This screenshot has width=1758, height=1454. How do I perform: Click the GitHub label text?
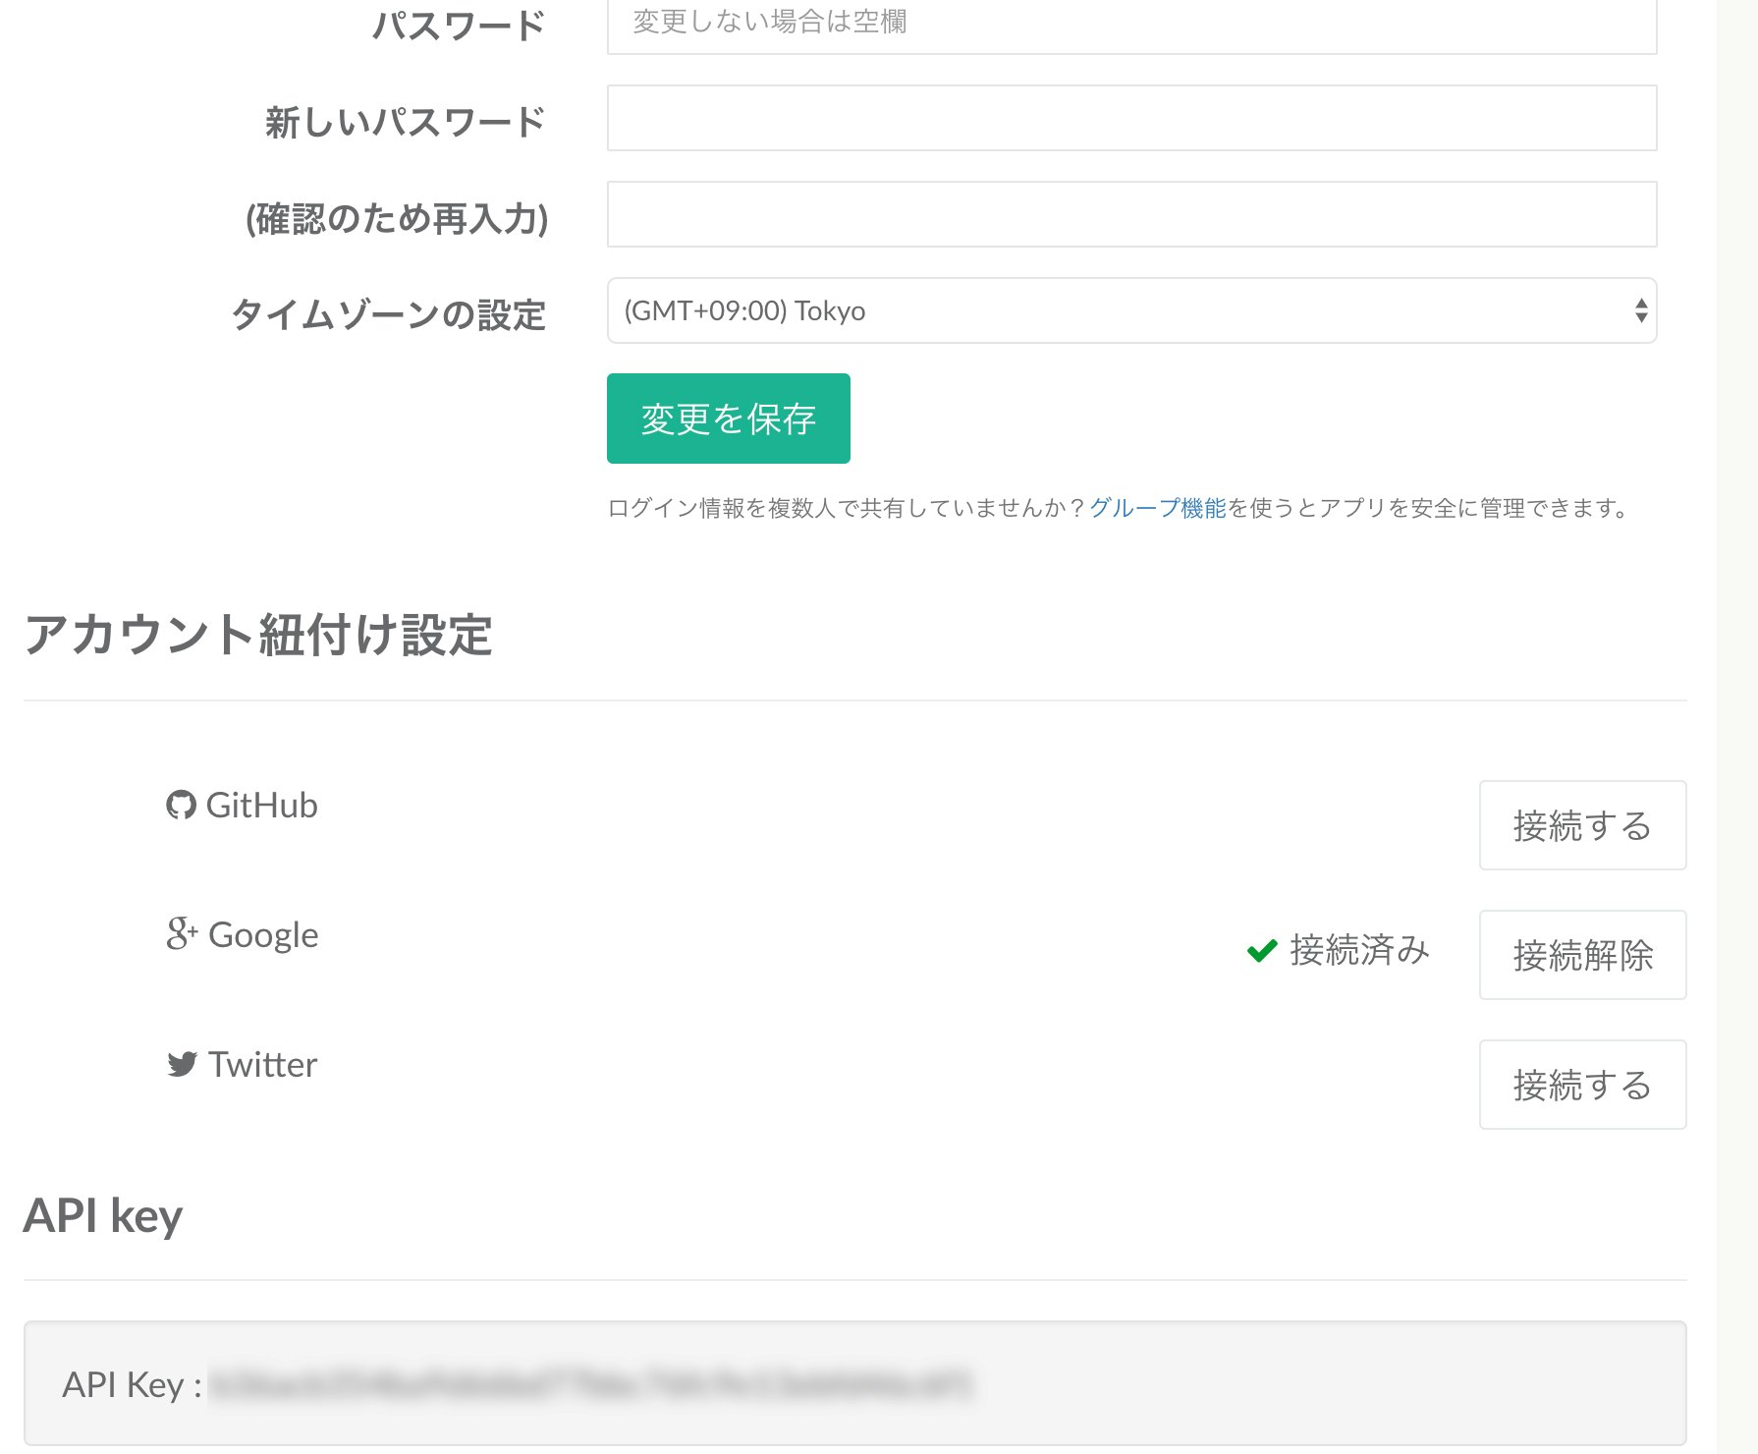(x=262, y=806)
